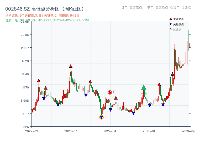Image resolution: width=210 pixels, height=158 pixels.
Task: Click the red triangle marker near 2025-01
Action: 159,85
